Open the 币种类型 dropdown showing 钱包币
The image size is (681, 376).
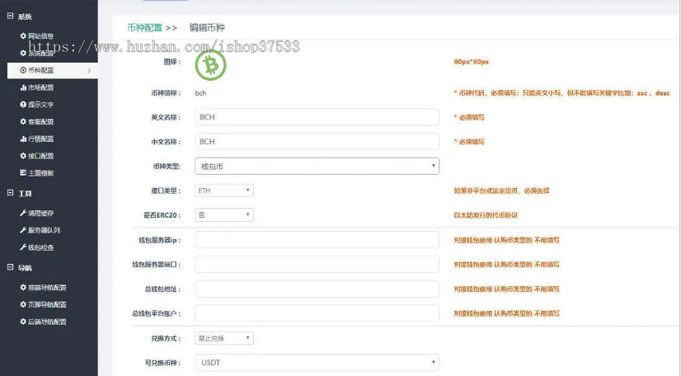coord(317,167)
